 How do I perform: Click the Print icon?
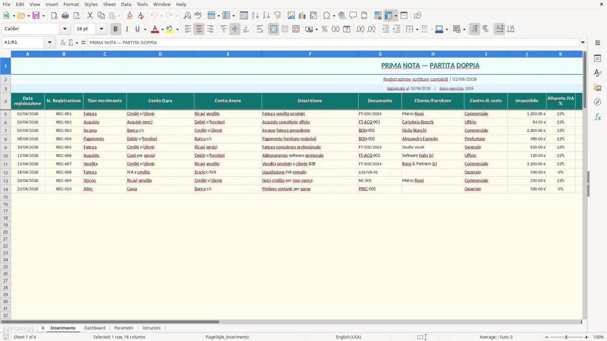(65, 16)
